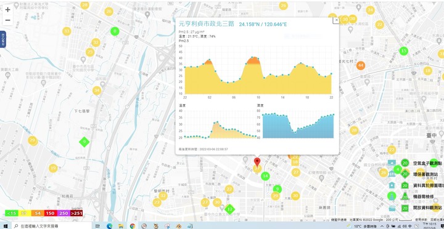
Task: Select the green diamond 9 station marker
Action: click(84, 142)
